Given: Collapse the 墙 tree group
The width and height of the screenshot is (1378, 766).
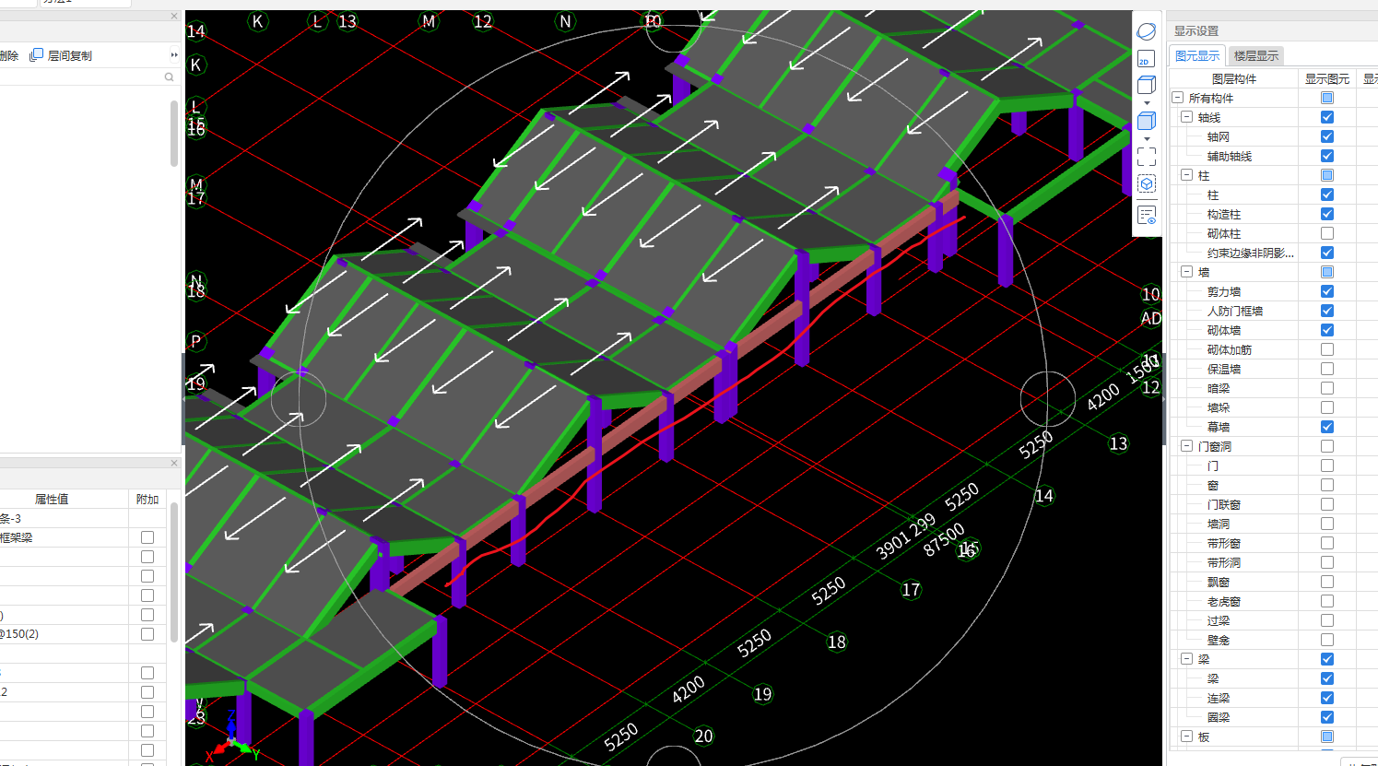Looking at the screenshot, I should (1187, 272).
